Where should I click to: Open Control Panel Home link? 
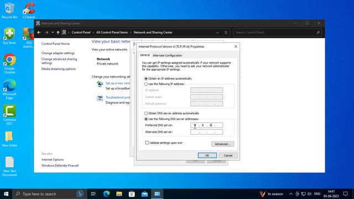[x=55, y=44]
